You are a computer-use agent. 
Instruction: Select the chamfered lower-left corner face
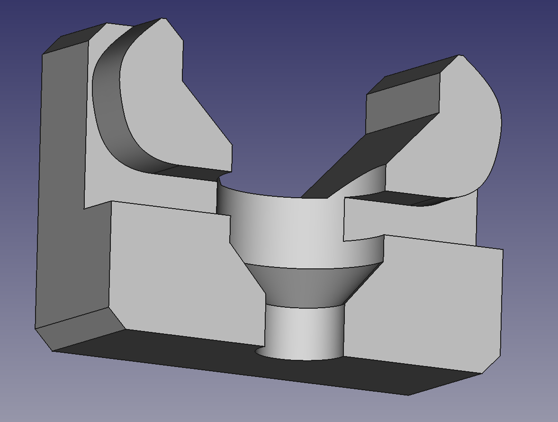tap(80, 330)
